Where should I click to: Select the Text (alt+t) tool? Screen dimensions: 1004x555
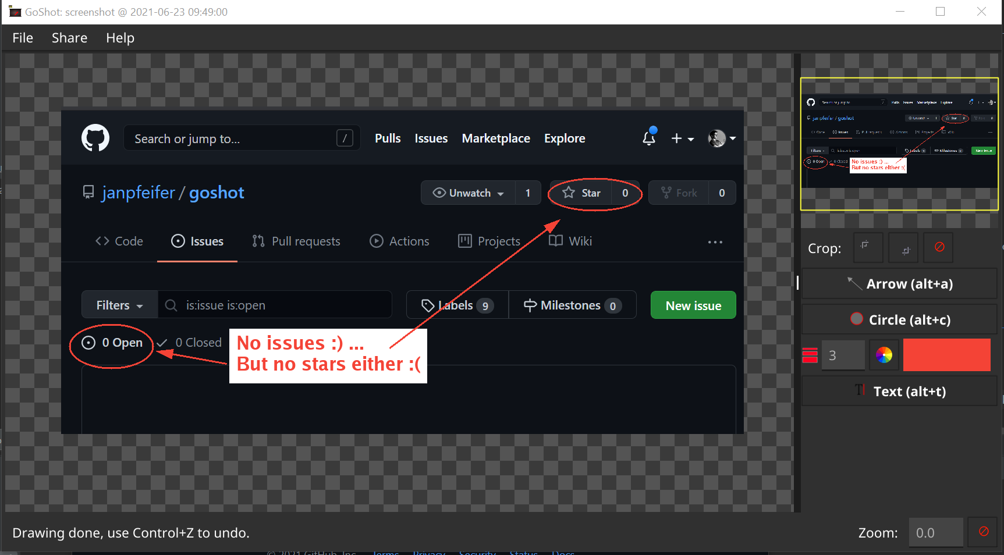point(899,391)
